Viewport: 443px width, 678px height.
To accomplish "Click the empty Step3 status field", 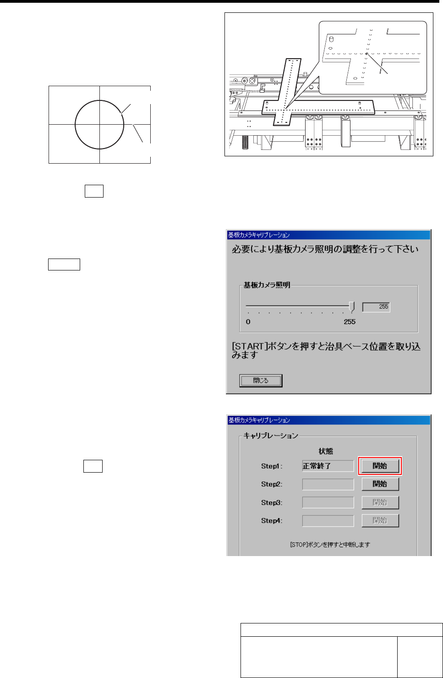I will click(x=328, y=502).
